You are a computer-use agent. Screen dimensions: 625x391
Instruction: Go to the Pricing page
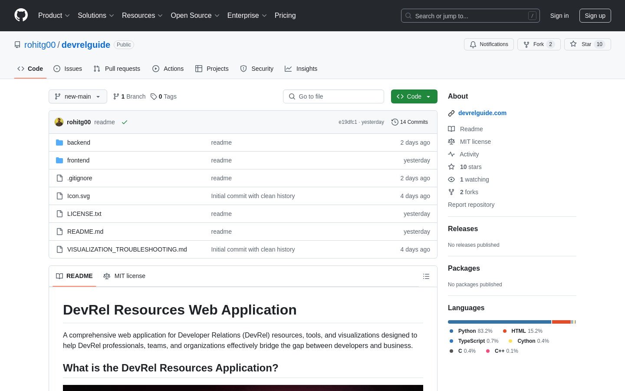(285, 16)
